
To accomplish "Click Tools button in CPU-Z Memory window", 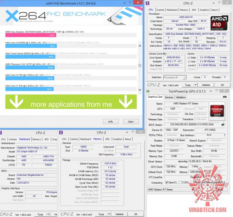I will (101, 214).
